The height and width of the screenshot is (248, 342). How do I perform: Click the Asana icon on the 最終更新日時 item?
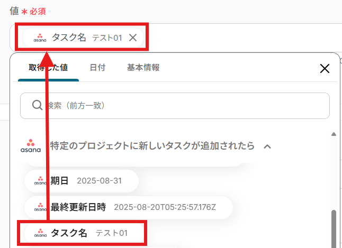pyautogui.click(x=41, y=206)
